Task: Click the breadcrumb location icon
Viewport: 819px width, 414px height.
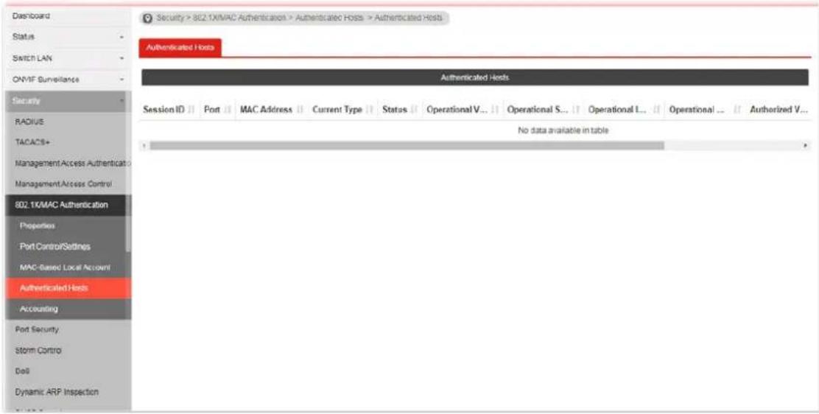Action: (148, 18)
